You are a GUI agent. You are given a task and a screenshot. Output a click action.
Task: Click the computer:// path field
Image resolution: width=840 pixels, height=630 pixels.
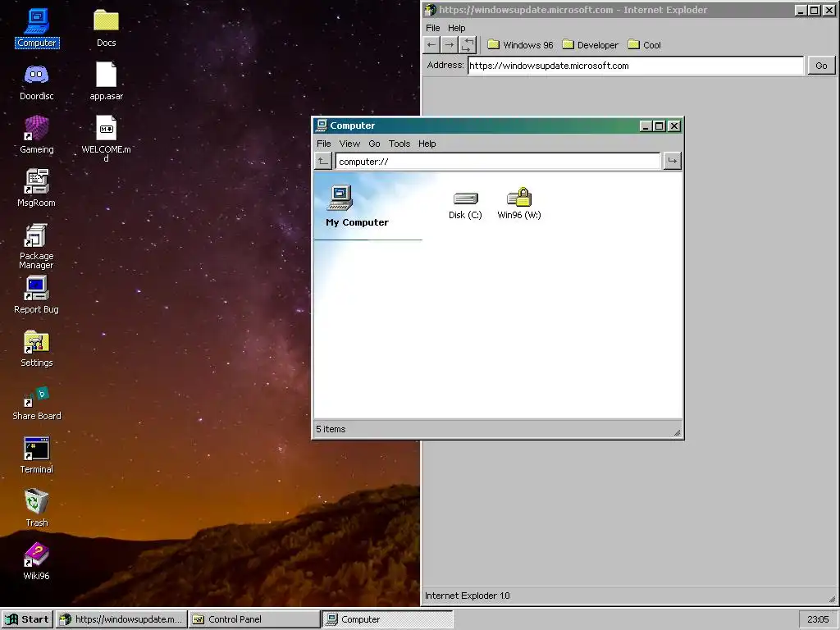[498, 162]
